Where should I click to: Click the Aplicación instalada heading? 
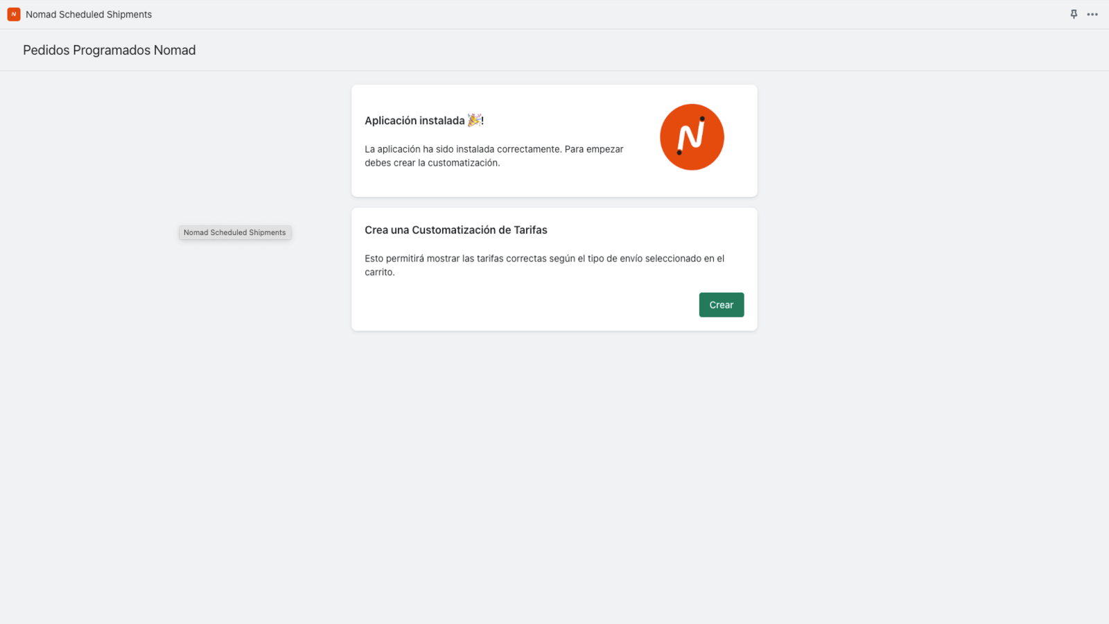[x=424, y=121]
